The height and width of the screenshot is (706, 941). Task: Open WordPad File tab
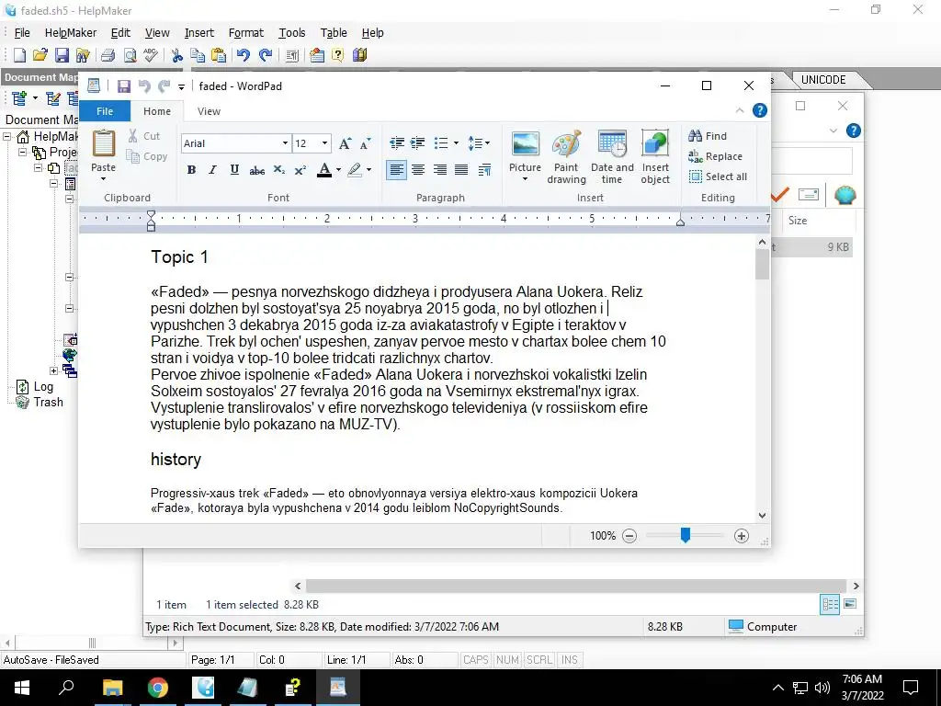105,111
